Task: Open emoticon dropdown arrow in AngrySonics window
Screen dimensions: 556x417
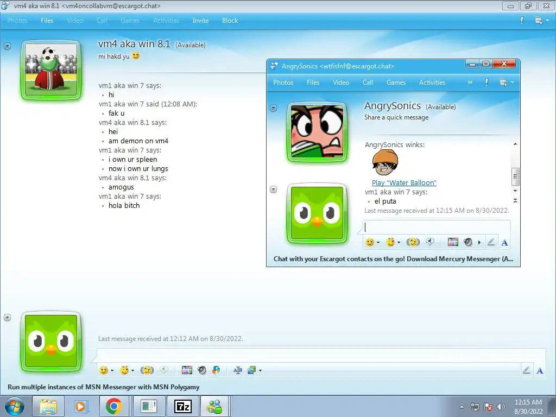Action: 378,243
